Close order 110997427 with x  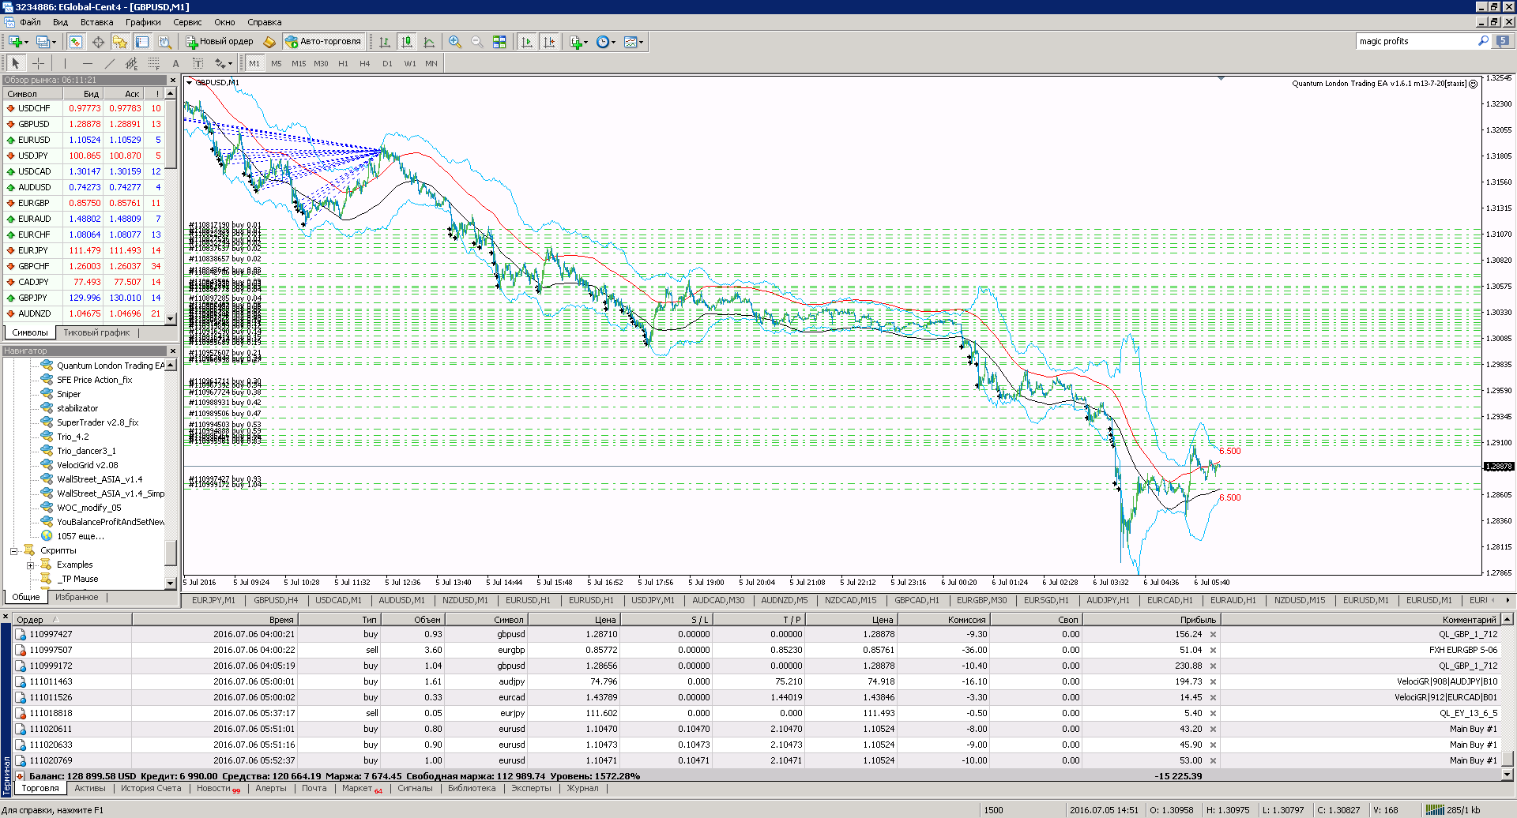click(1213, 634)
